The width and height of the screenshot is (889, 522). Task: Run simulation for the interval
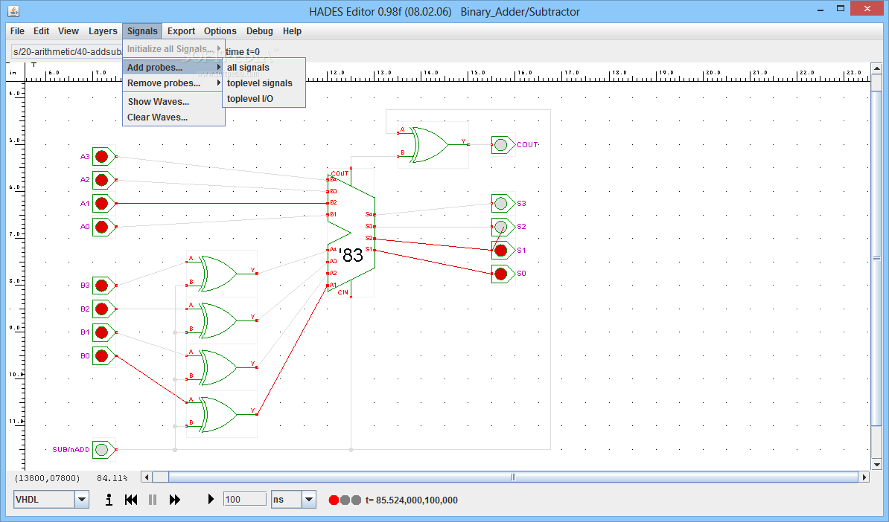tap(211, 500)
